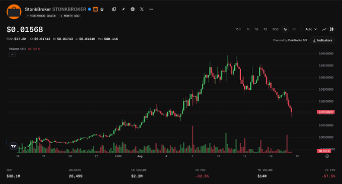Click the 14:00 label on time axis

tap(118, 156)
